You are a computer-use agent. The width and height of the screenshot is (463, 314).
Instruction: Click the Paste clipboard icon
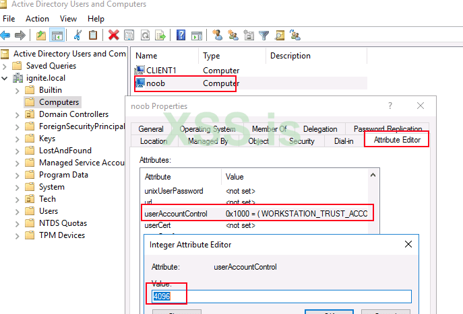click(93, 36)
